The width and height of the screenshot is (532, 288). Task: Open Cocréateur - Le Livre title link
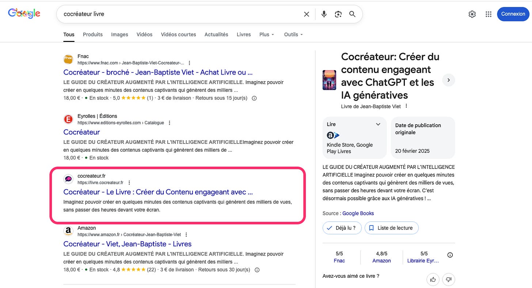coord(158,192)
